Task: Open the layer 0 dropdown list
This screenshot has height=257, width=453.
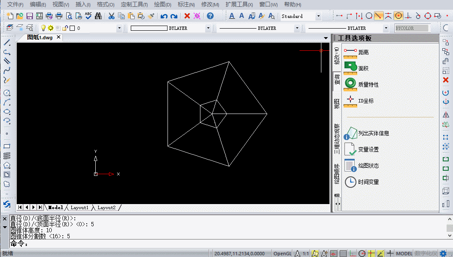Action: [119, 28]
